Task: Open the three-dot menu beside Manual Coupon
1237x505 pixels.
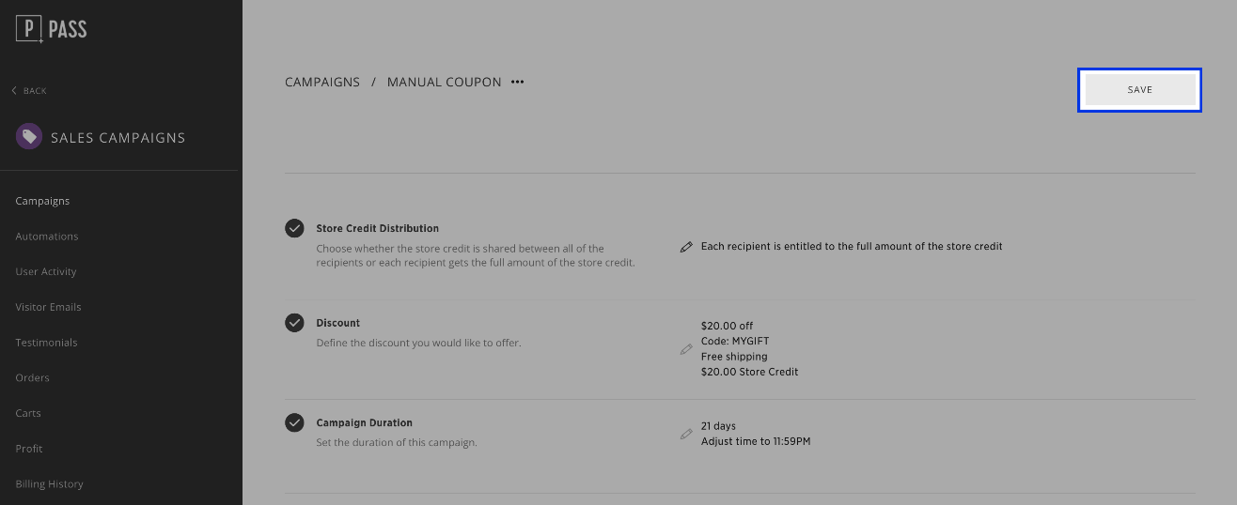Action: (x=517, y=83)
